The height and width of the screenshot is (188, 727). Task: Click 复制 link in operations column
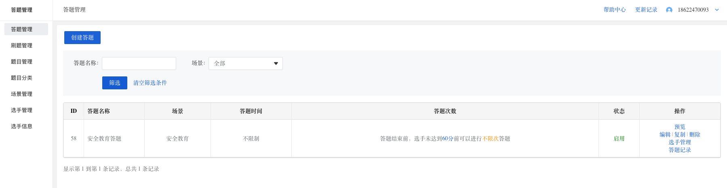coord(680,135)
